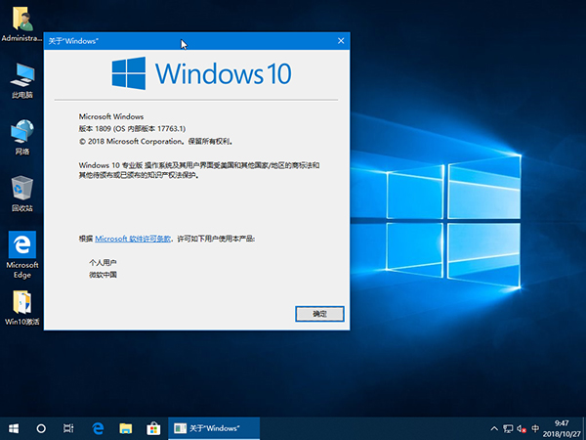
Task: Click the Cortana search circle icon
Action: pos(41,428)
